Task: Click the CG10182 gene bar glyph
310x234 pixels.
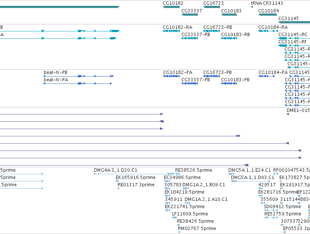Action: (171, 7)
